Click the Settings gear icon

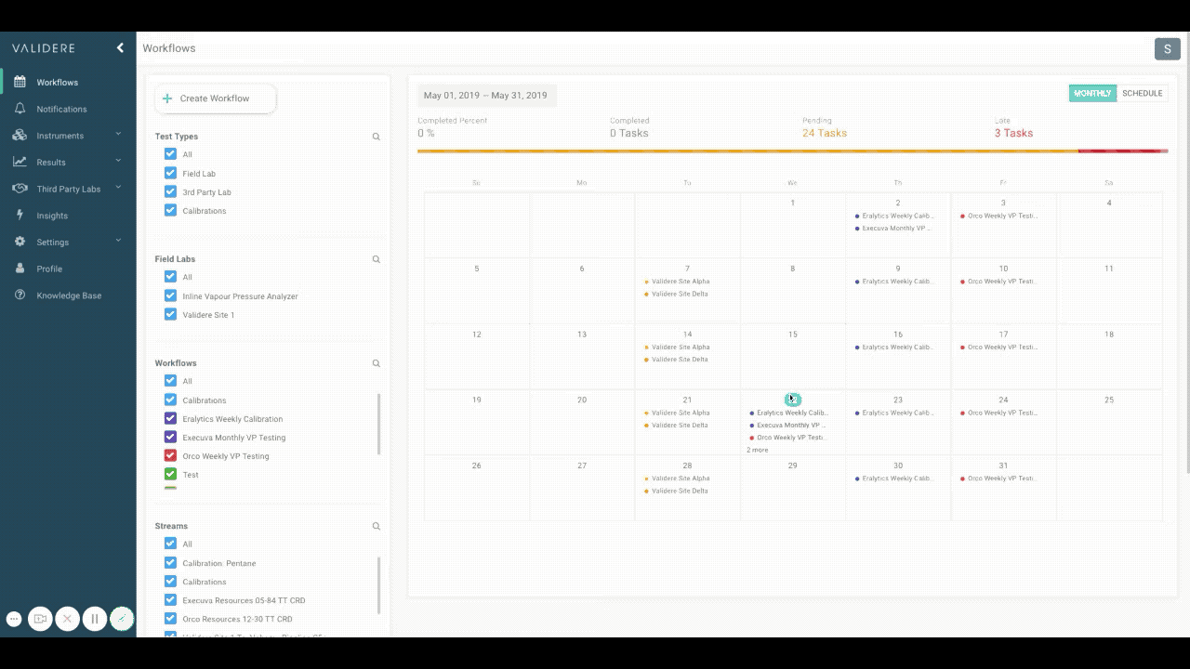tap(19, 242)
